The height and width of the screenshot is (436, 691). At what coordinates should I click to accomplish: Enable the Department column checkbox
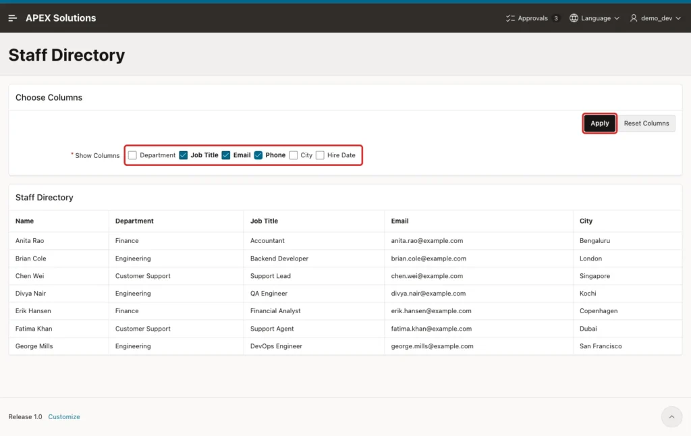(132, 155)
